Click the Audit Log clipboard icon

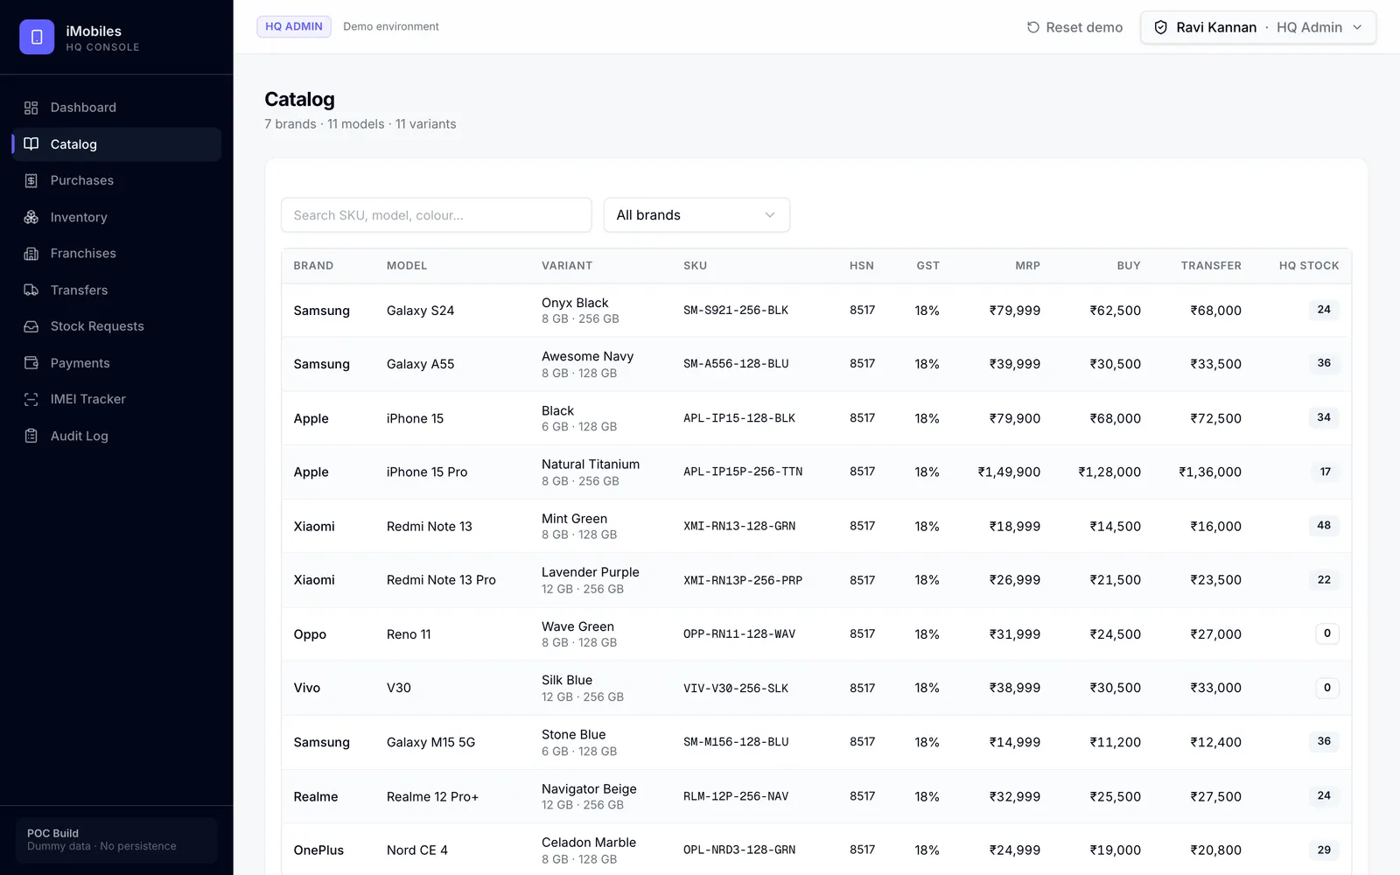[31, 436]
